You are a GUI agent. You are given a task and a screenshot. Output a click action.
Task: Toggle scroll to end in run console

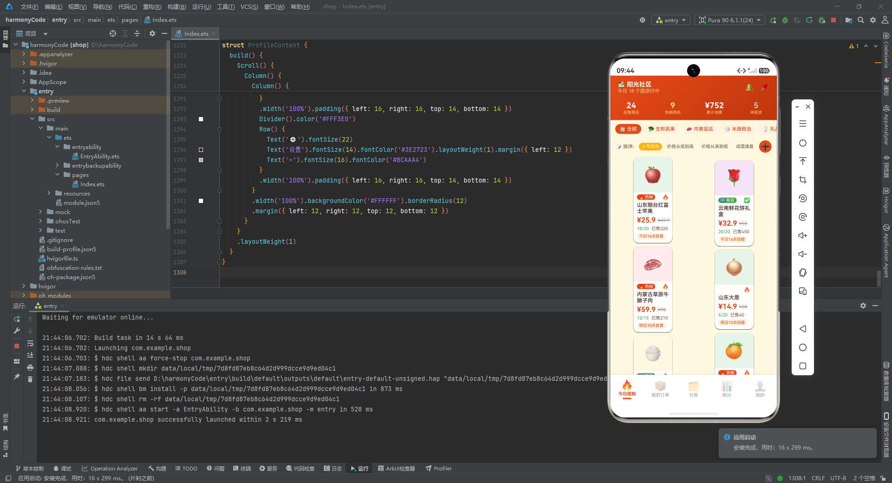click(x=30, y=355)
